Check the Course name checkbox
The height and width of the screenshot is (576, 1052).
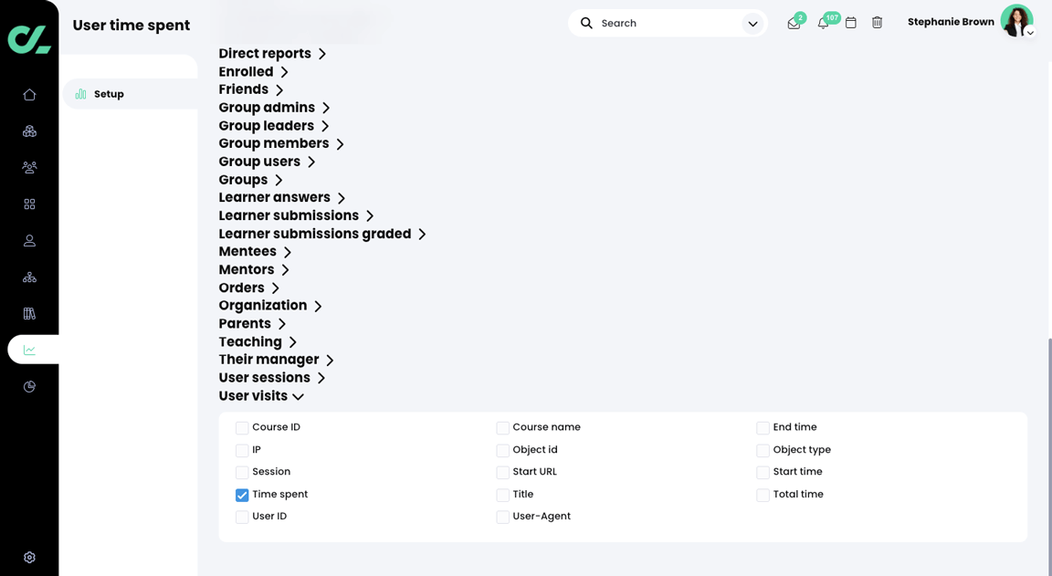tap(502, 428)
